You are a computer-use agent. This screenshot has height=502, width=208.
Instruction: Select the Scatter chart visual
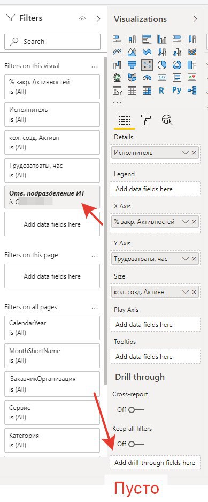147,65
